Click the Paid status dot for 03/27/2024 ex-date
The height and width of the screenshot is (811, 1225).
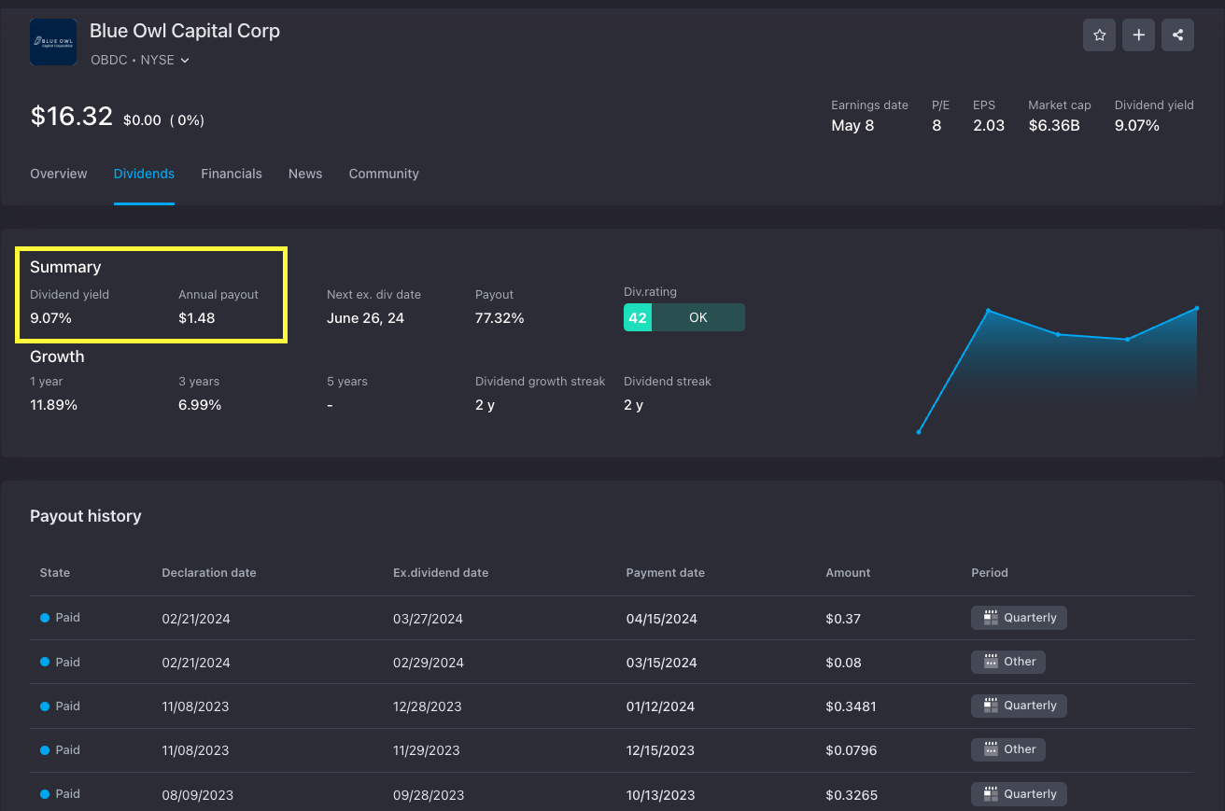coord(45,618)
